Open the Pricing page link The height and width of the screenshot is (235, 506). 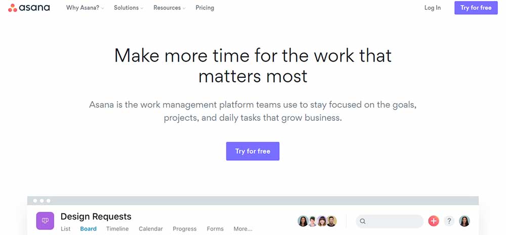tap(204, 8)
